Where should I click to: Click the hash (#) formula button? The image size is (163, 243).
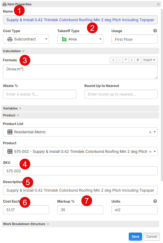pos(138,60)
